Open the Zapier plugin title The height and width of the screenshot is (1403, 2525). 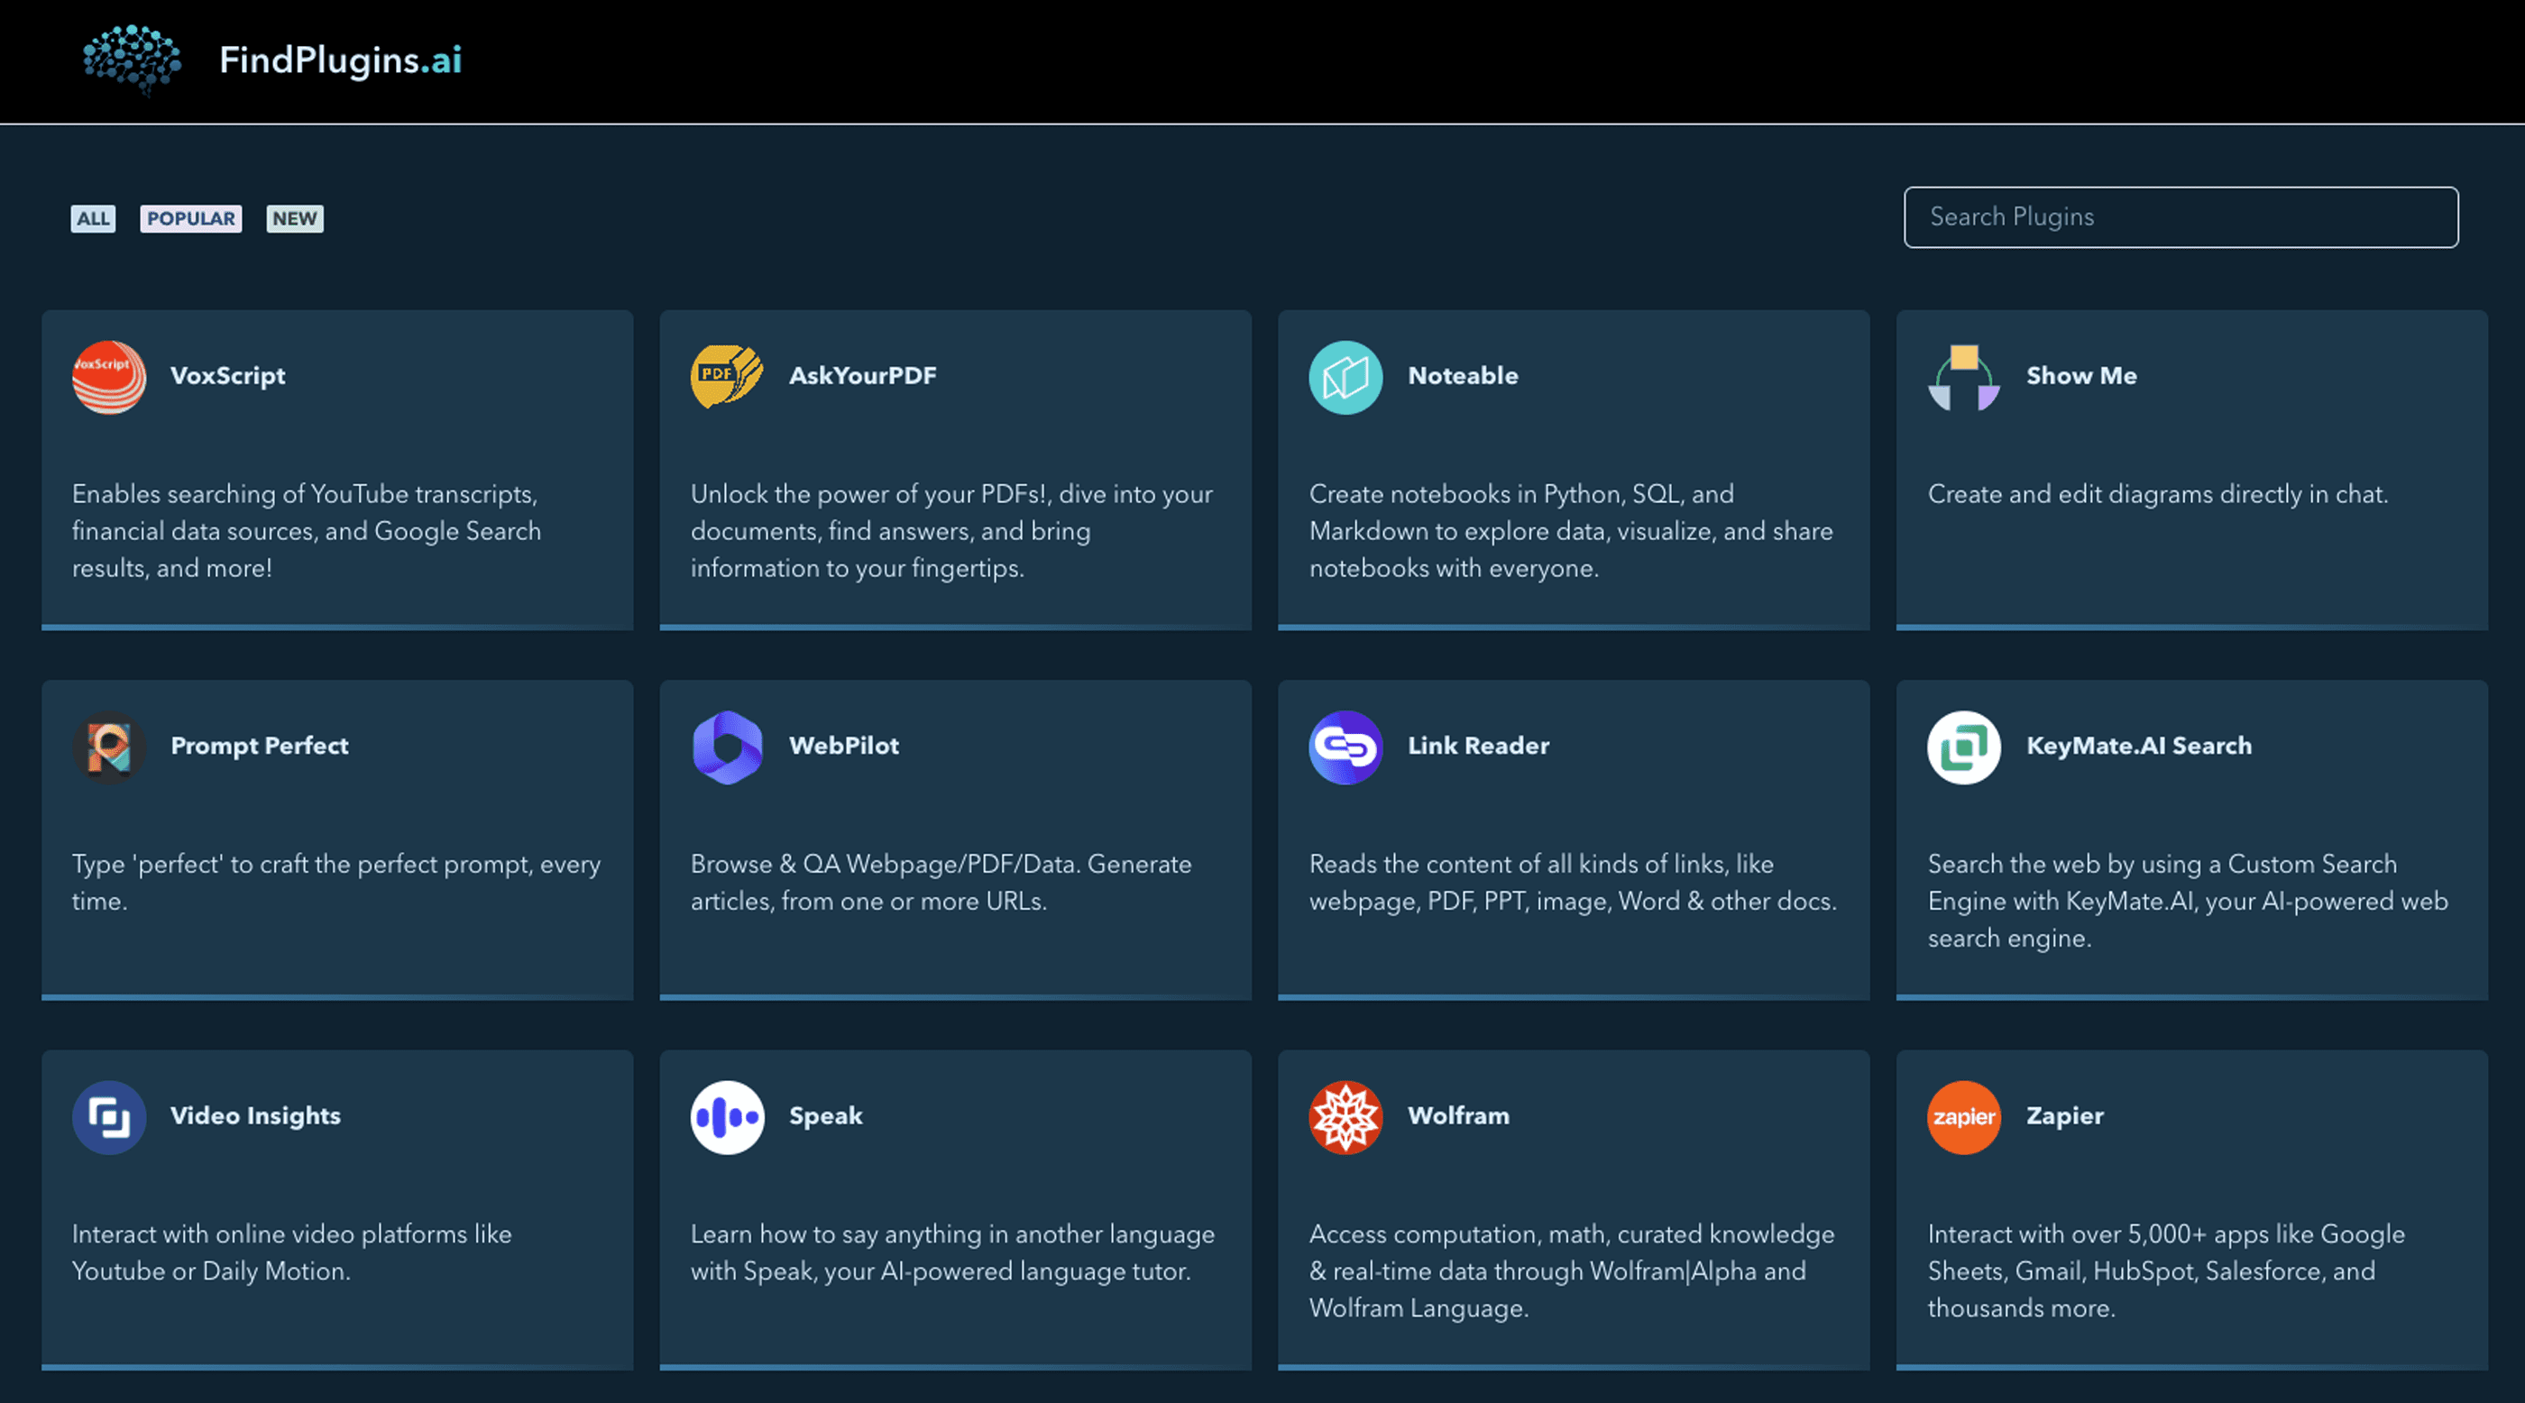coord(2064,1117)
